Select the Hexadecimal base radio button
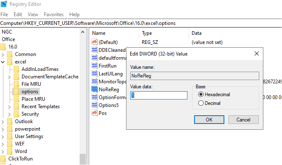 (201, 95)
